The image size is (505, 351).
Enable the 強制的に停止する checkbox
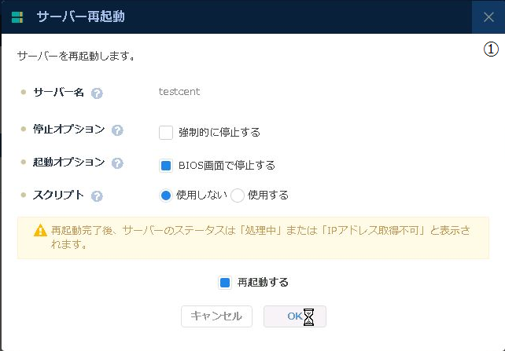pyautogui.click(x=166, y=132)
